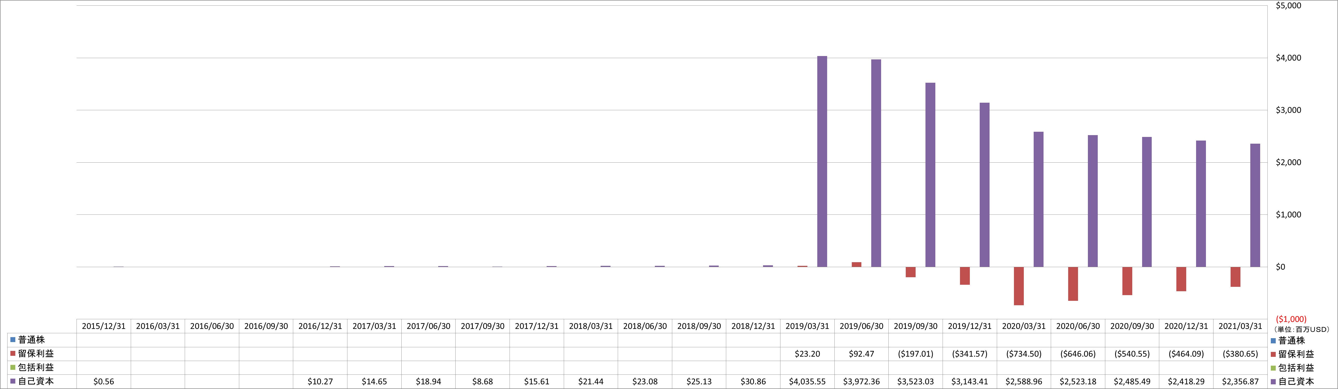Select the $2,356.87 自己資本 cell
The width and height of the screenshot is (1338, 389).
tap(1240, 382)
